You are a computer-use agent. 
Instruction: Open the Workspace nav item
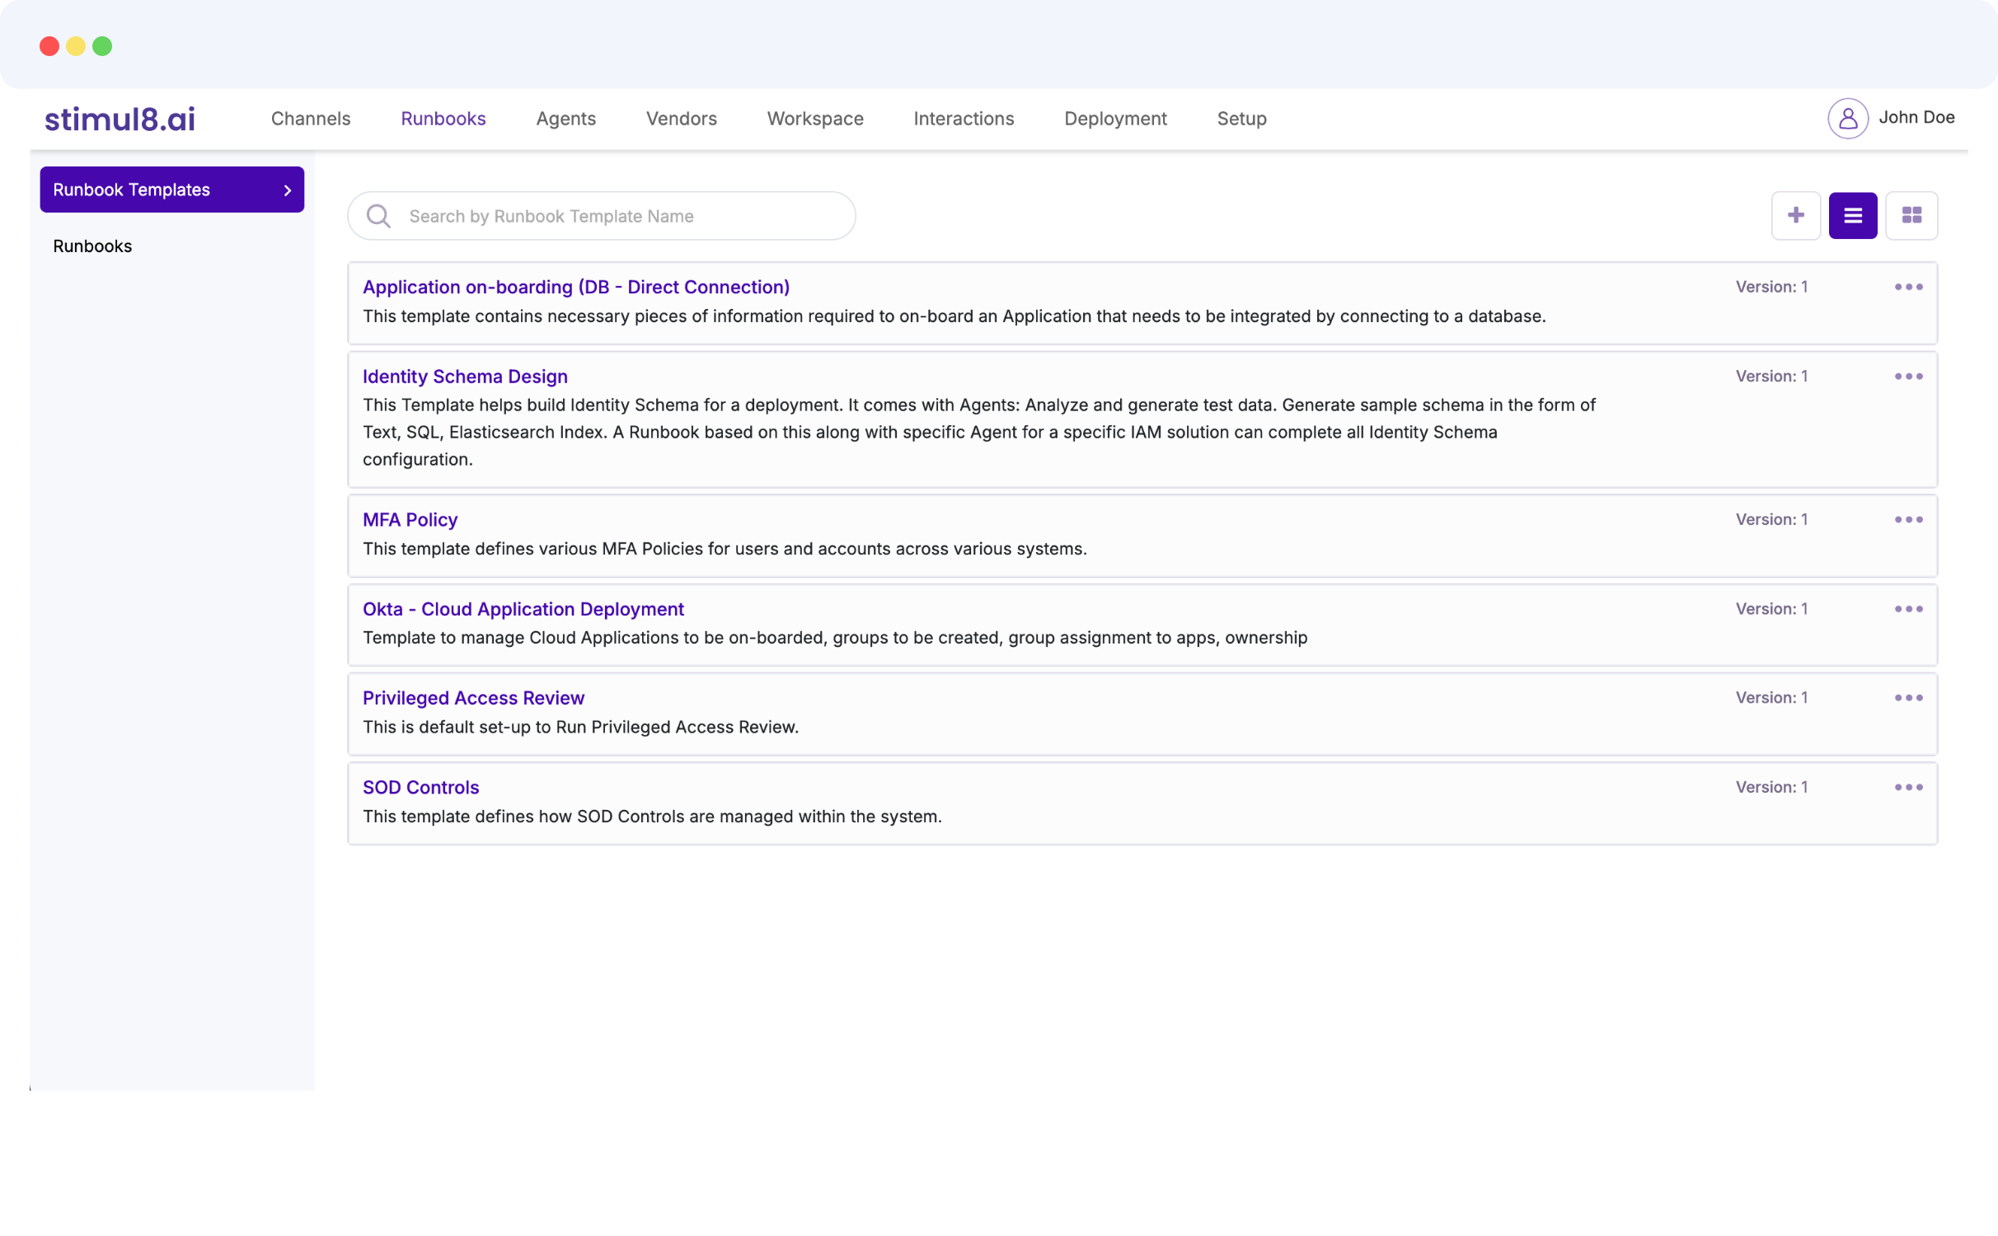(814, 119)
